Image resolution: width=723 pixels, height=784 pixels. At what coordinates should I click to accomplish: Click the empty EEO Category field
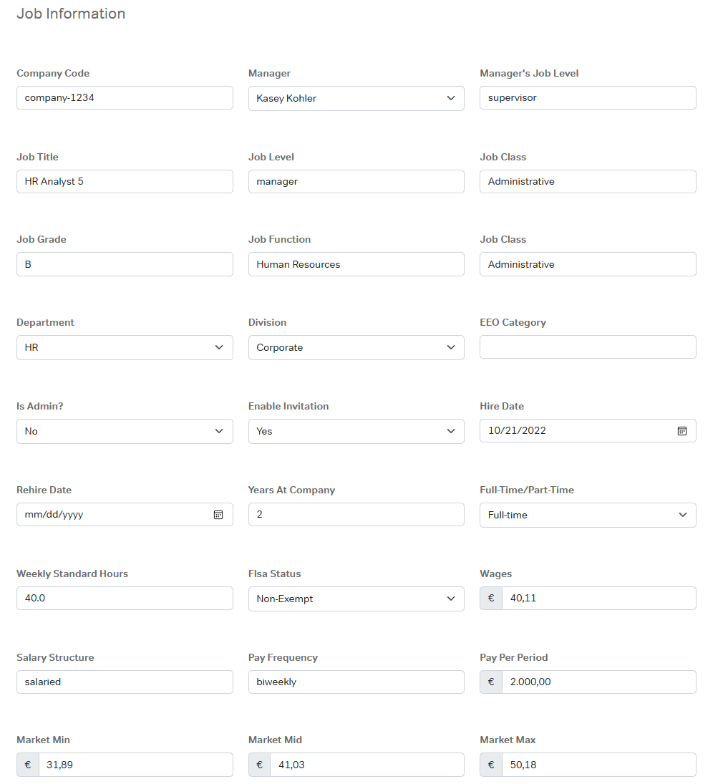587,347
